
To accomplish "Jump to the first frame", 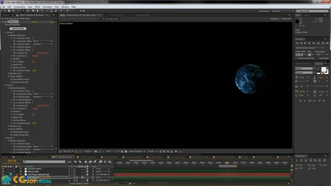I will [297, 43].
